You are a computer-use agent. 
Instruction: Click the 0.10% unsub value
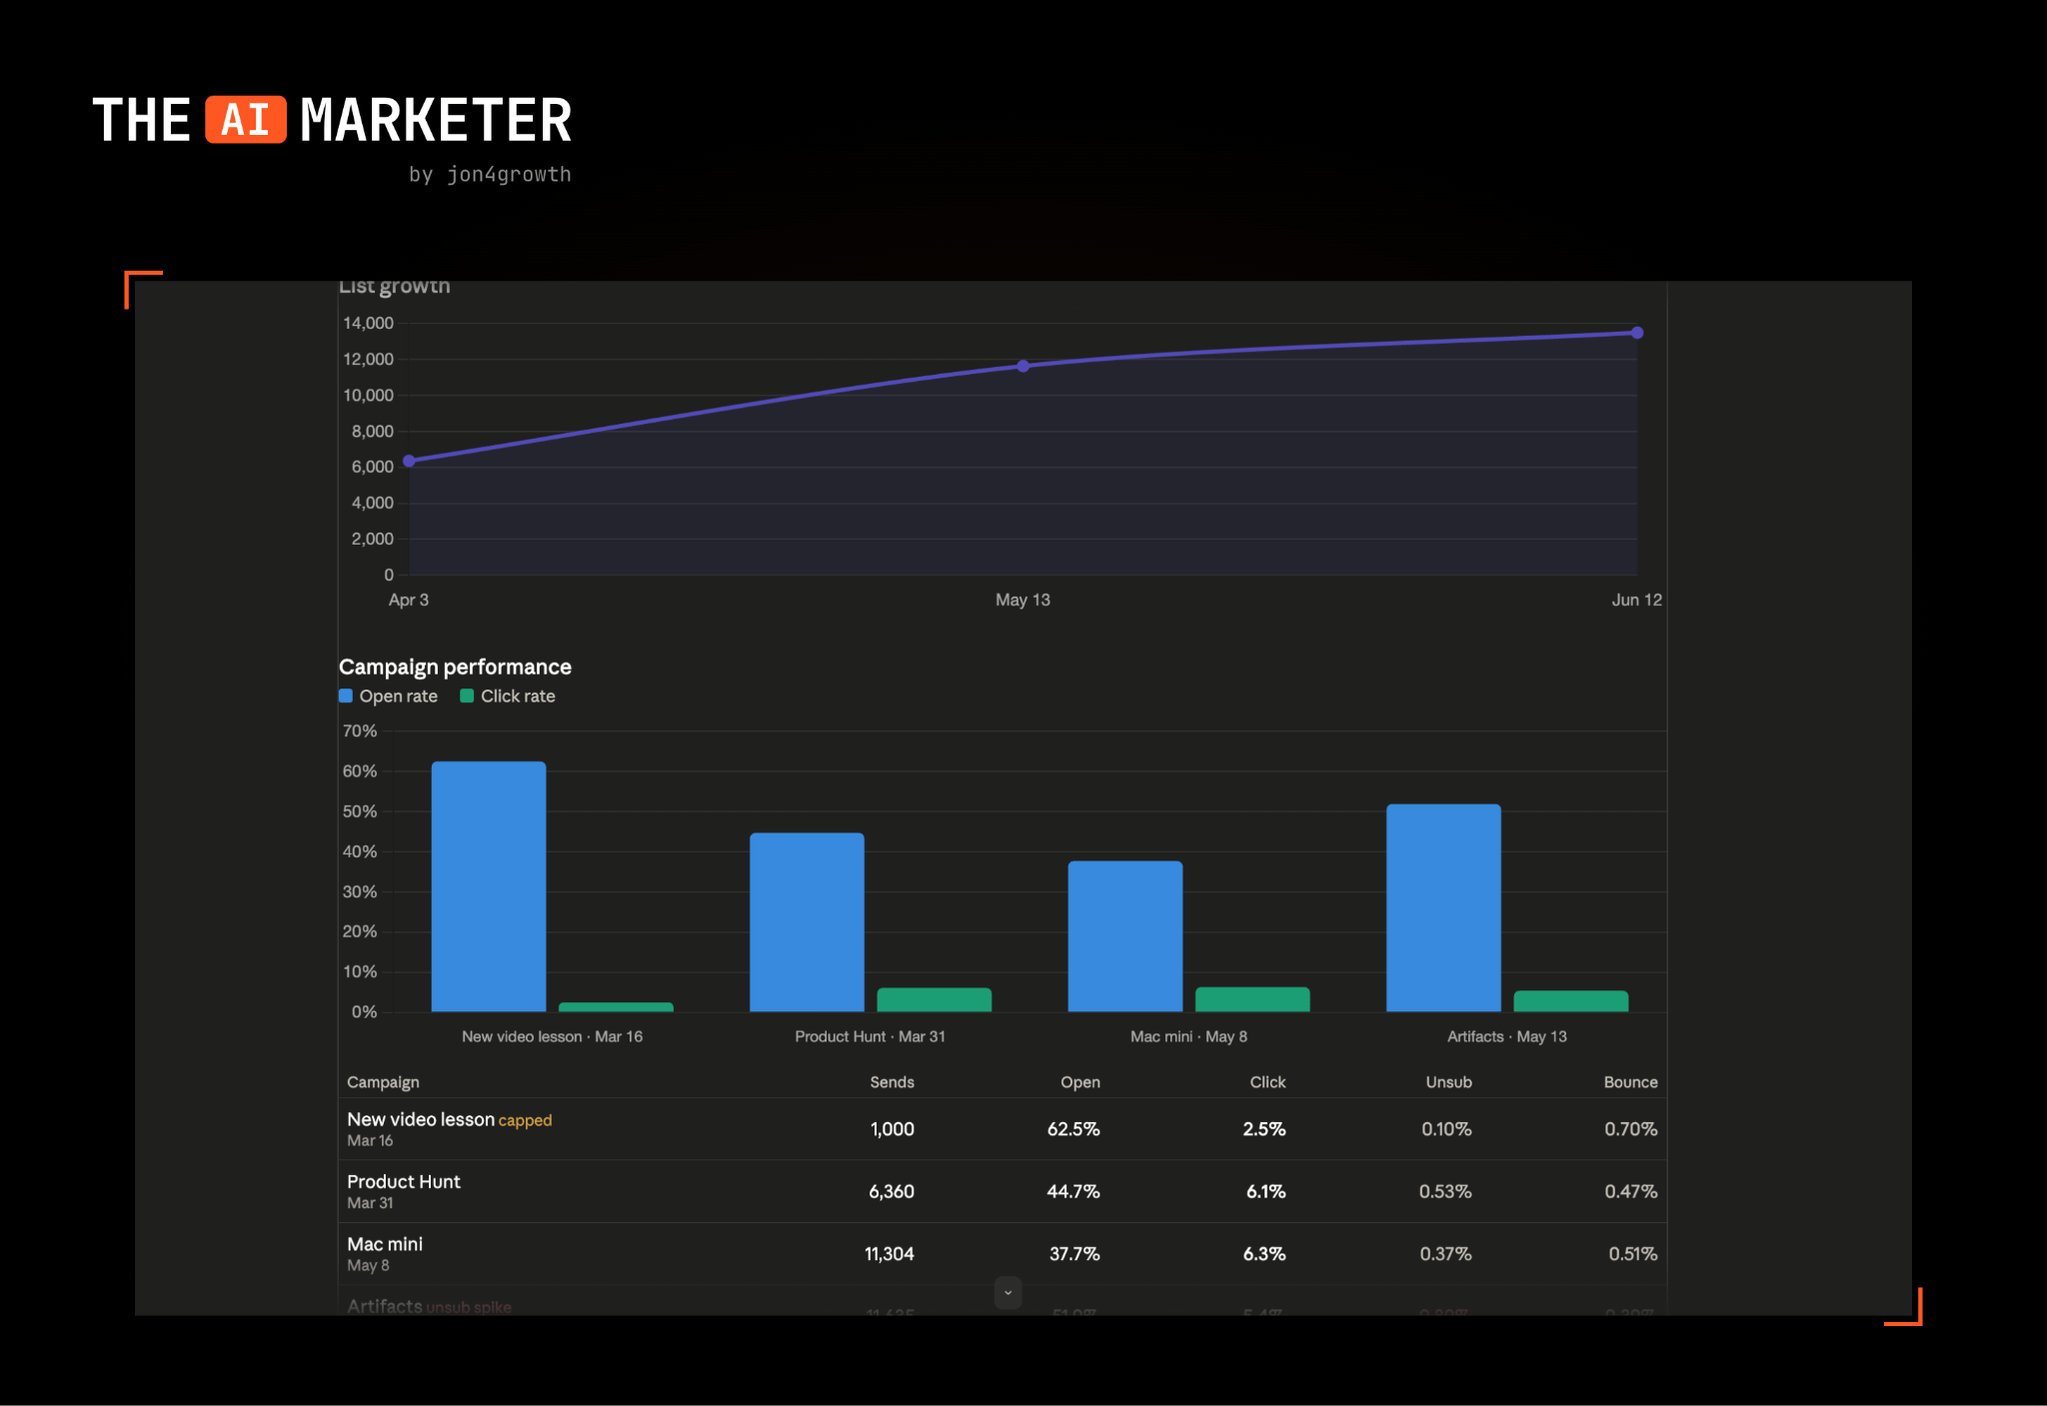pos(1446,1129)
